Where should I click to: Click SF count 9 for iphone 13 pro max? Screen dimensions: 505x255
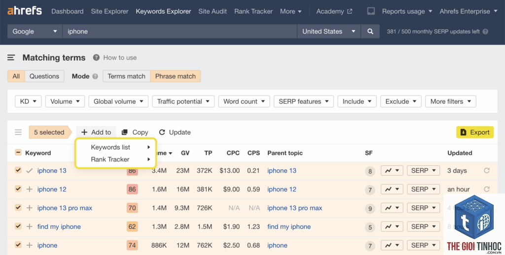click(370, 208)
